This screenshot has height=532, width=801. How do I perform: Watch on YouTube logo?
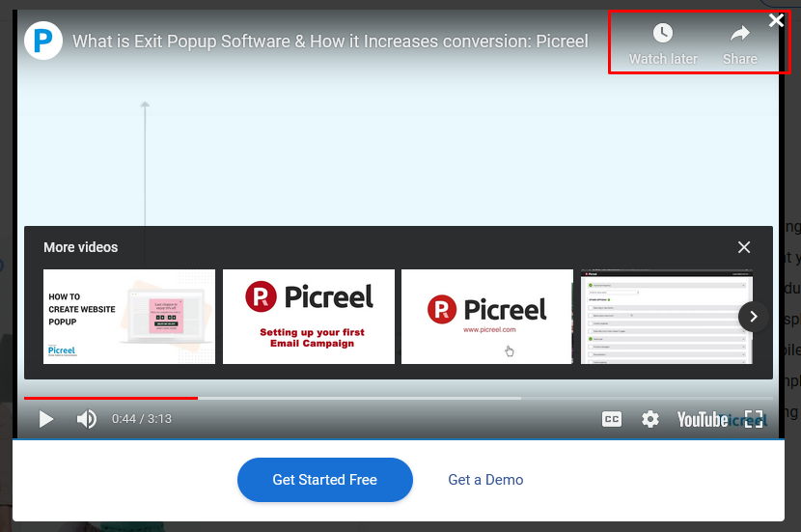703,420
